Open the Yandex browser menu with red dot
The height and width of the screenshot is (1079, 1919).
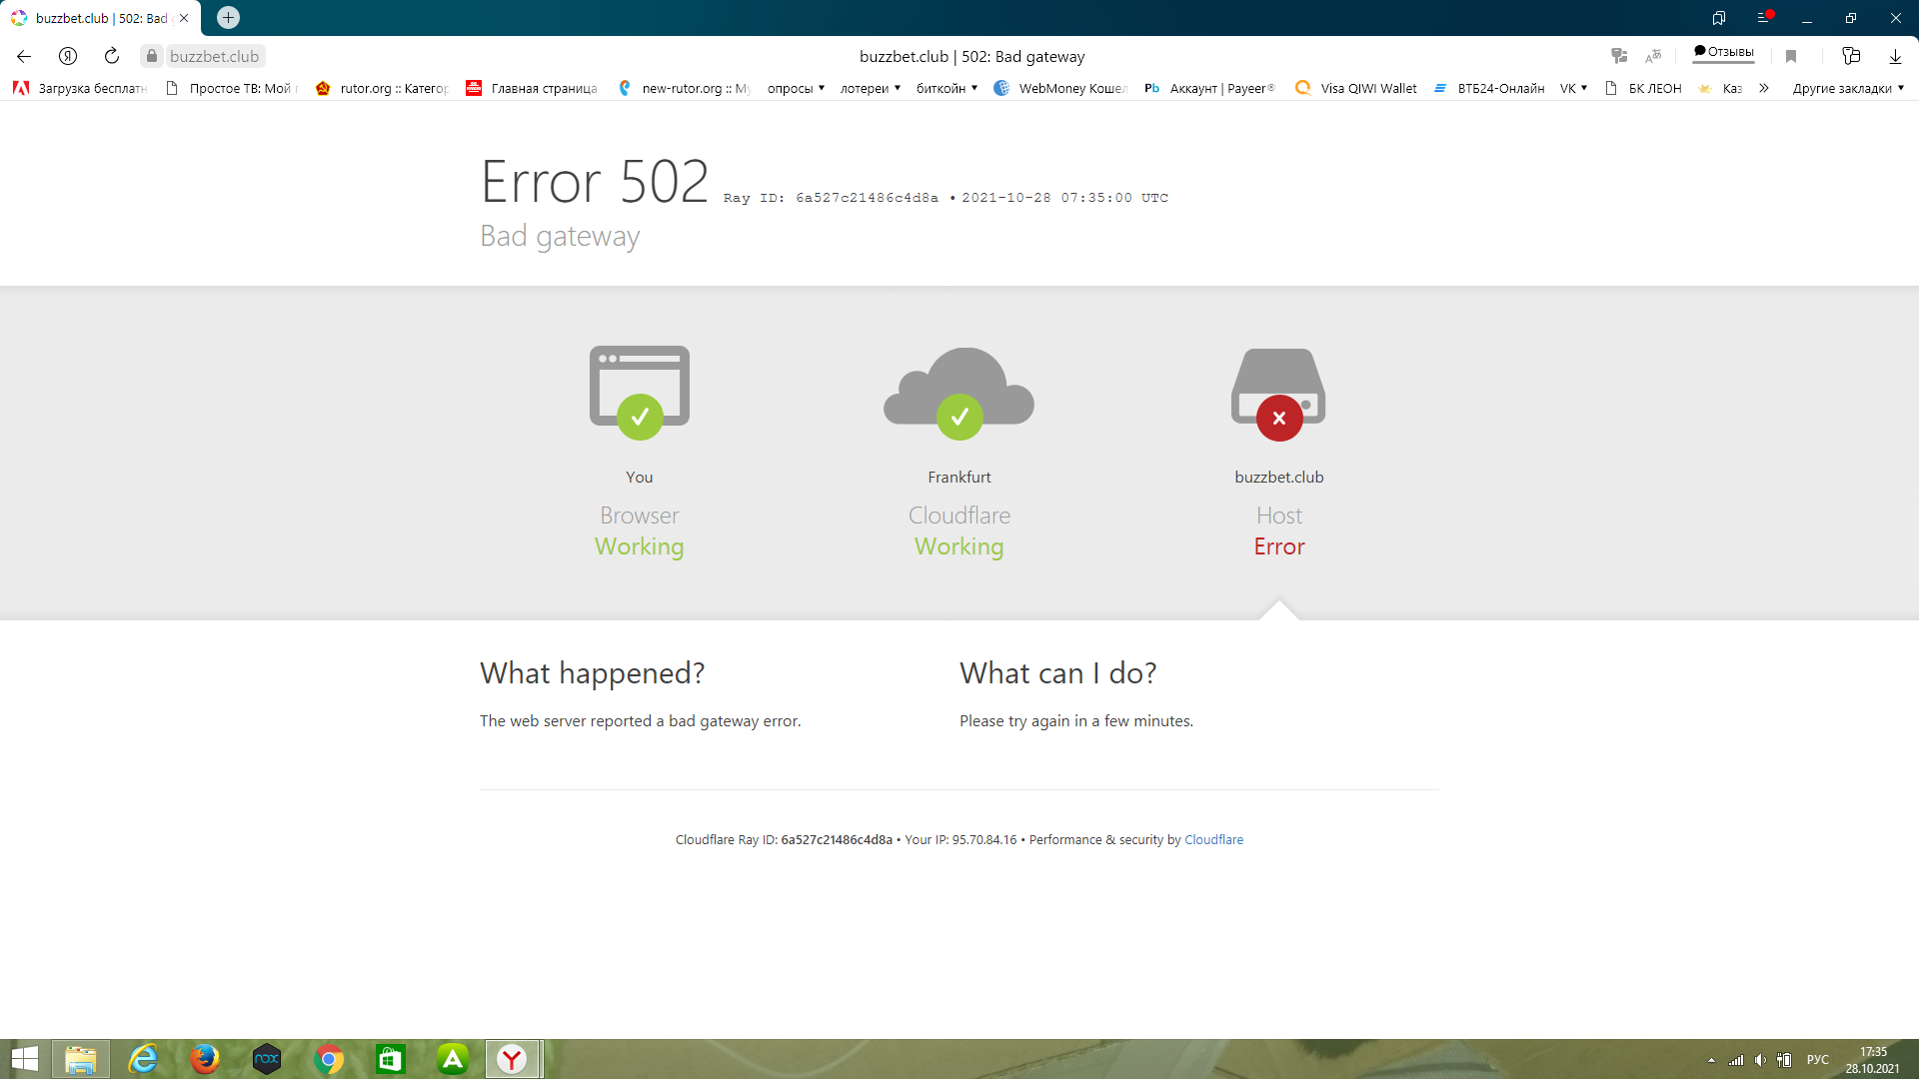pos(1764,18)
